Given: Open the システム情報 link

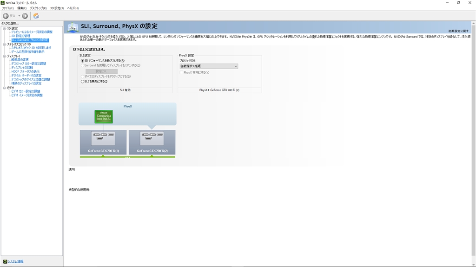Looking at the screenshot, I should pos(15,261).
